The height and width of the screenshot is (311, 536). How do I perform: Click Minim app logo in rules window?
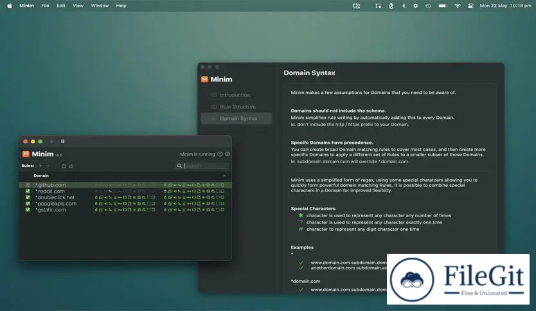[x=26, y=154]
